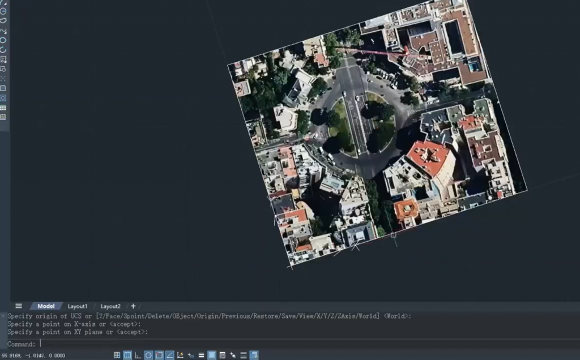580x360 pixels.
Task: Select the Revision Cloud tool
Action: pos(3,20)
